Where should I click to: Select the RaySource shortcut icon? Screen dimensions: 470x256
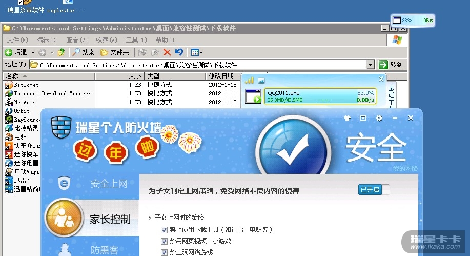point(9,120)
